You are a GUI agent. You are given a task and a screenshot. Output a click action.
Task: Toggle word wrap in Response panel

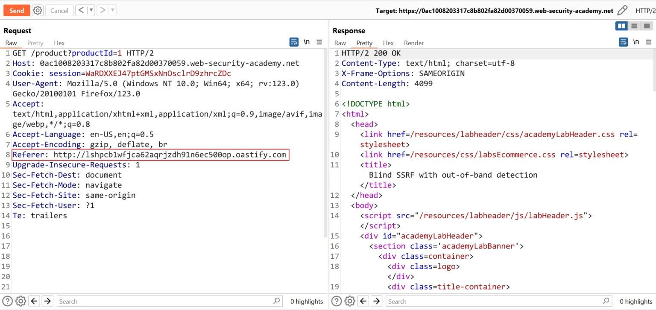click(x=624, y=42)
